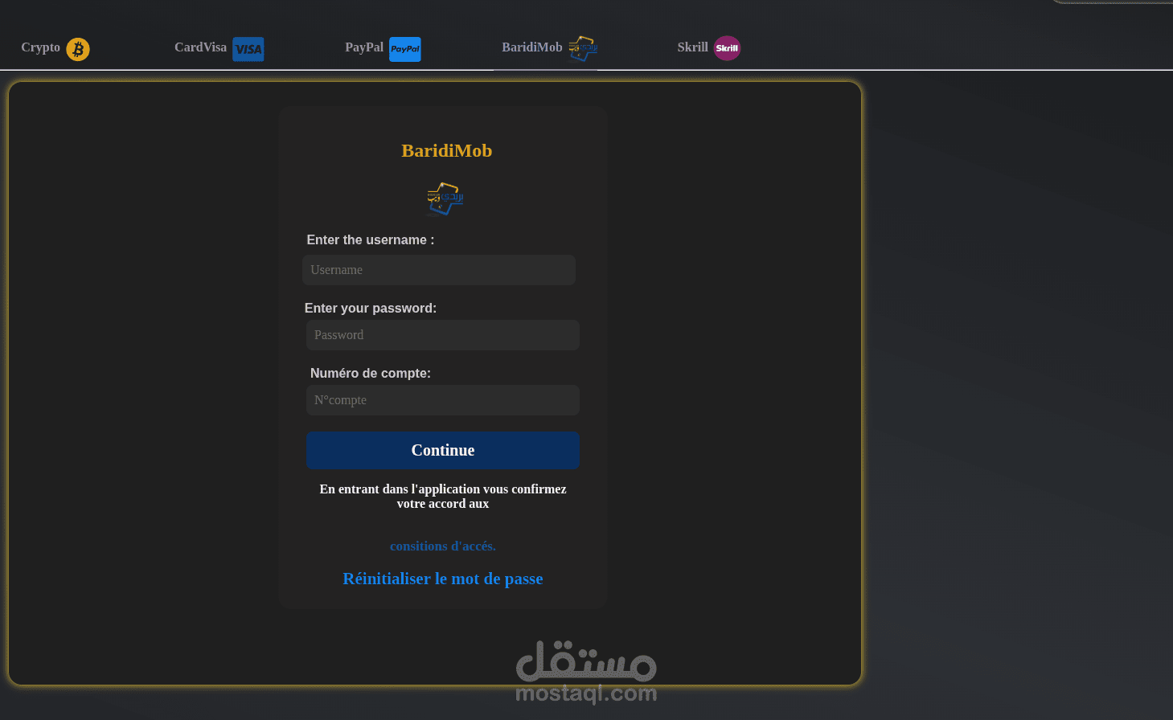Click into the N°compte input field
Image resolution: width=1173 pixels, height=720 pixels.
point(443,400)
